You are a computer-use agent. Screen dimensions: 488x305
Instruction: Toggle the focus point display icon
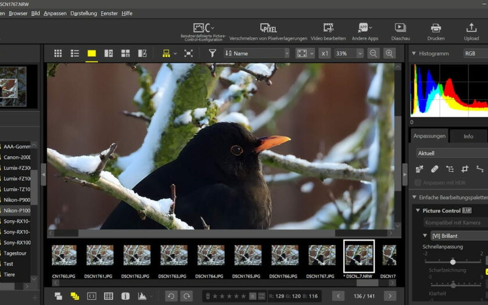tap(92, 296)
